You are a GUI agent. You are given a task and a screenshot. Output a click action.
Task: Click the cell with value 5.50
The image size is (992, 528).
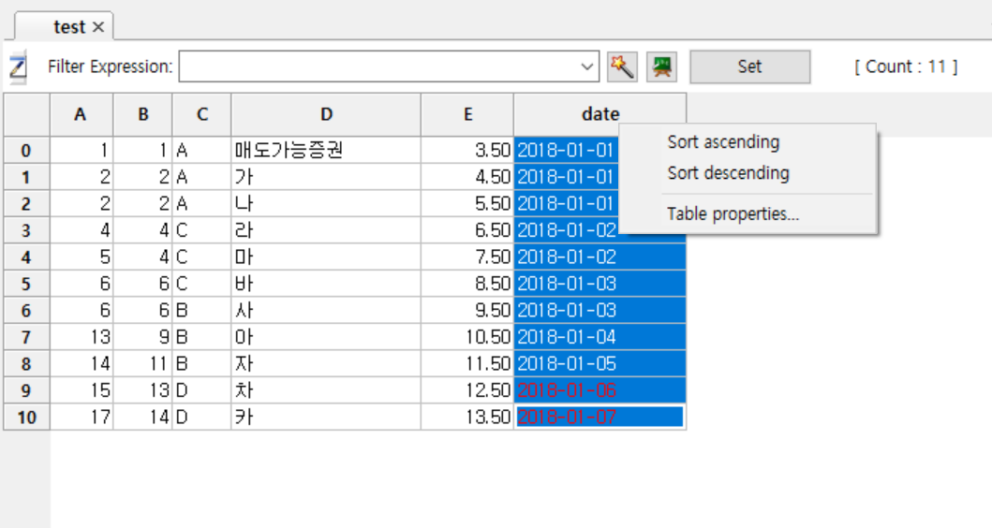click(467, 203)
